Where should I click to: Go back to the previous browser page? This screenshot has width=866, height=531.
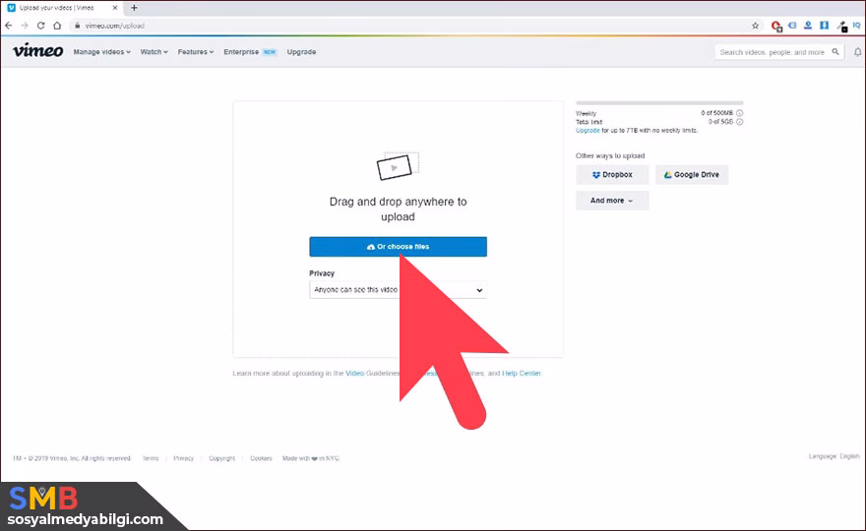[x=8, y=26]
